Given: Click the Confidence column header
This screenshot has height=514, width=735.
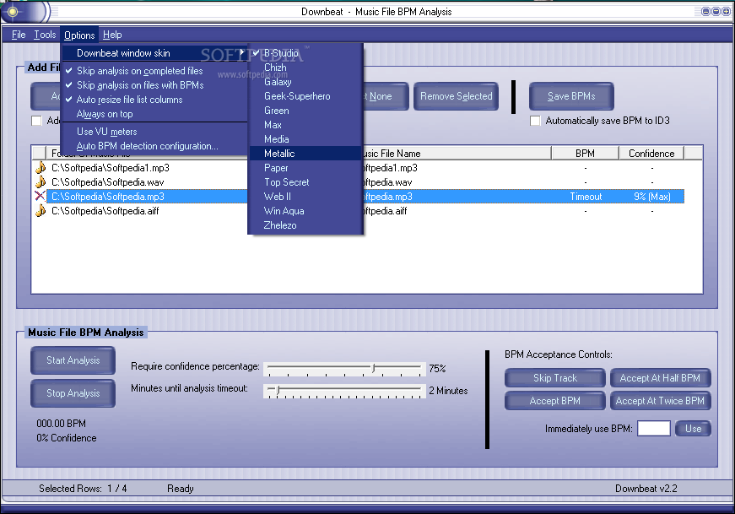Looking at the screenshot, I should pyautogui.click(x=651, y=154).
